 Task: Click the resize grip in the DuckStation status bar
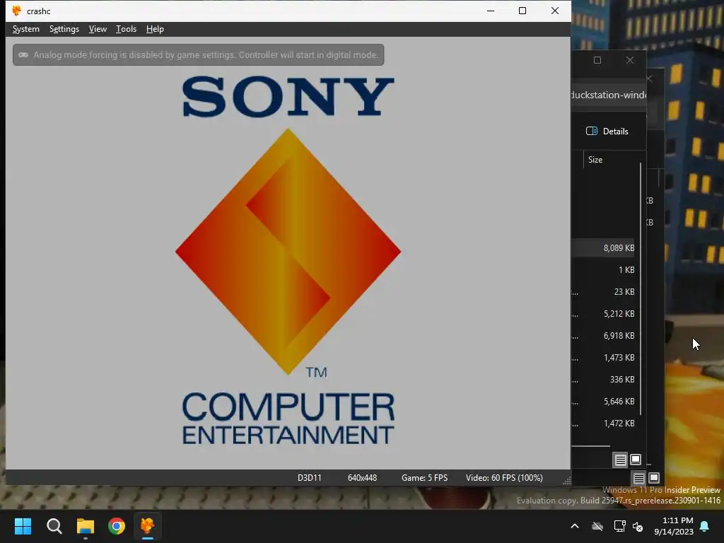[x=566, y=481]
